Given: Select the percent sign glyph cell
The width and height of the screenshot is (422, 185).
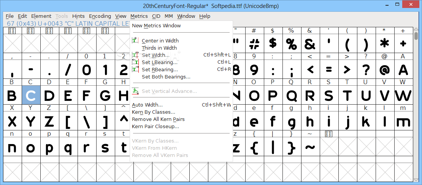Looking at the screenshot, I should (291, 44).
